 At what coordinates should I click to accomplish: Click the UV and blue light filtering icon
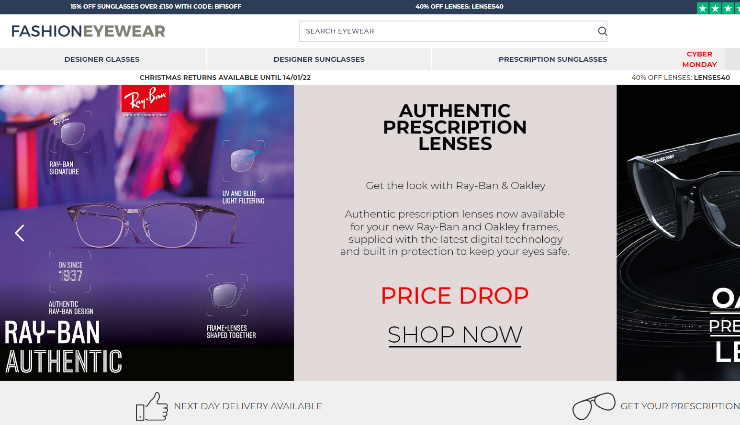[243, 161]
